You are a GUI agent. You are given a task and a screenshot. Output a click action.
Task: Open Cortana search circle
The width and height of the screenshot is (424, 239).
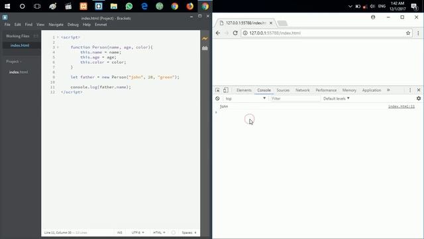(22, 6)
